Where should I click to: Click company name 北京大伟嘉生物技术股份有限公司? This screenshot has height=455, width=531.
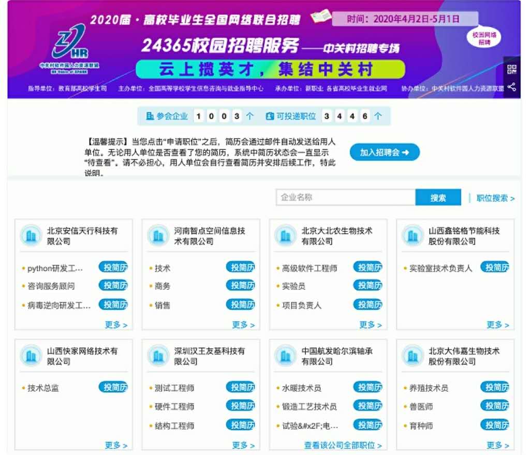point(464,356)
